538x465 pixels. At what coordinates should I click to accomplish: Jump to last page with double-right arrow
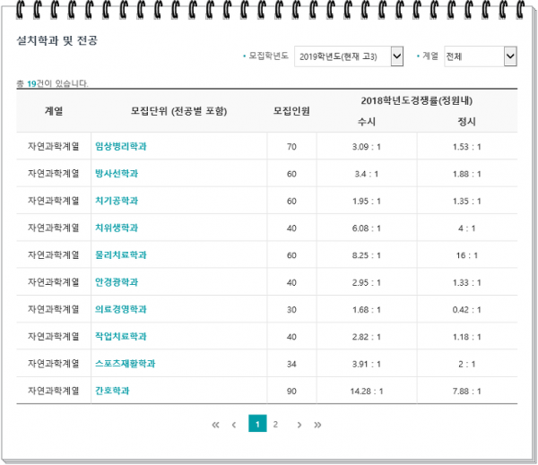point(317,425)
